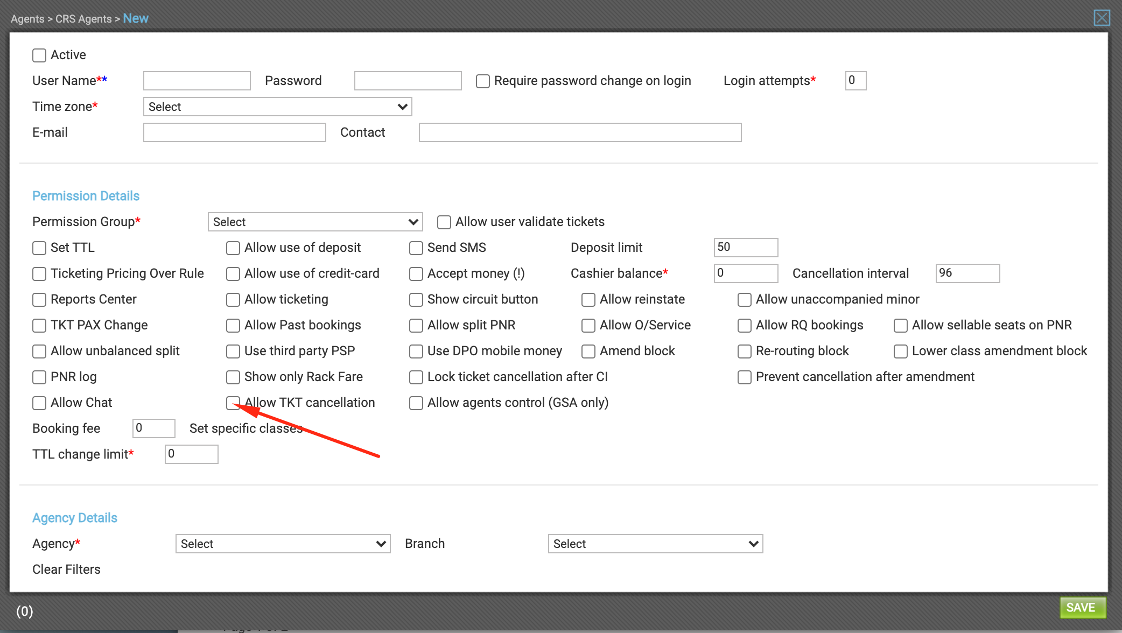This screenshot has width=1122, height=633.
Task: Click the SAVE button
Action: click(1083, 608)
